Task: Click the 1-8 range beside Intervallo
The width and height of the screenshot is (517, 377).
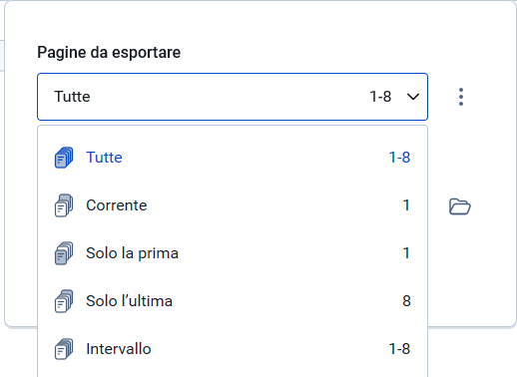Action: point(399,349)
